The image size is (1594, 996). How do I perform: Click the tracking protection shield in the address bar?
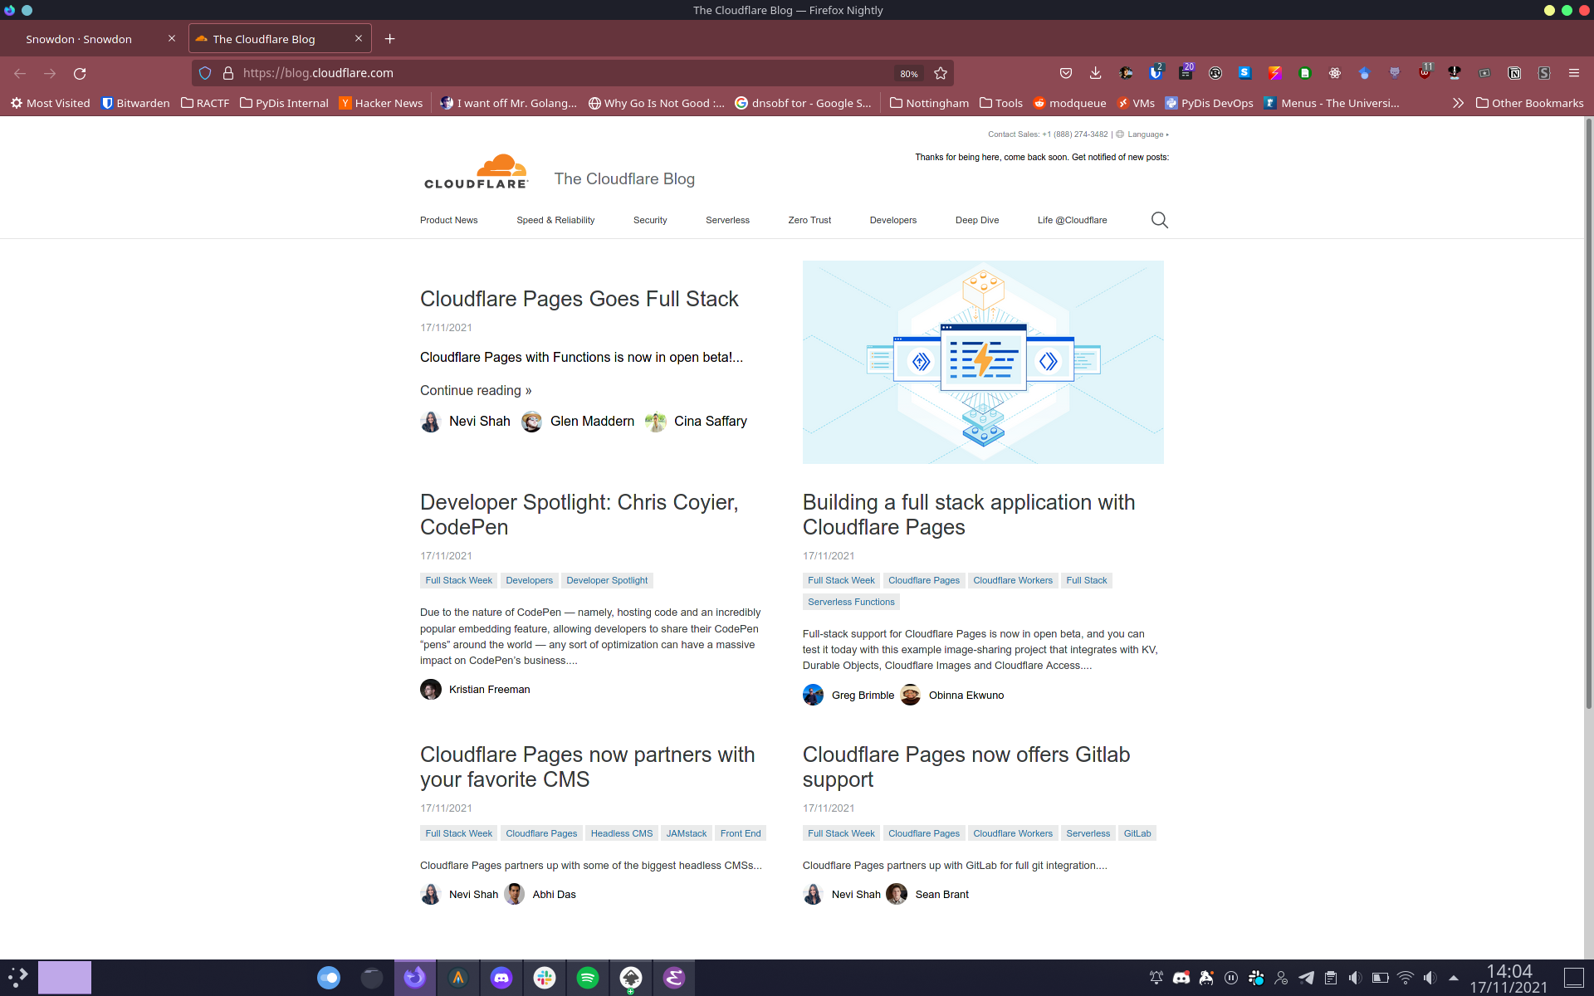coord(204,73)
